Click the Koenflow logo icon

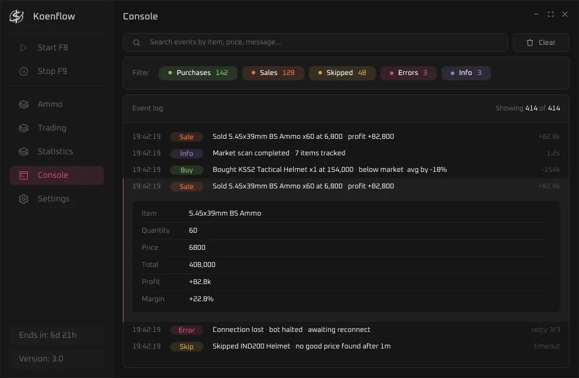click(x=17, y=17)
